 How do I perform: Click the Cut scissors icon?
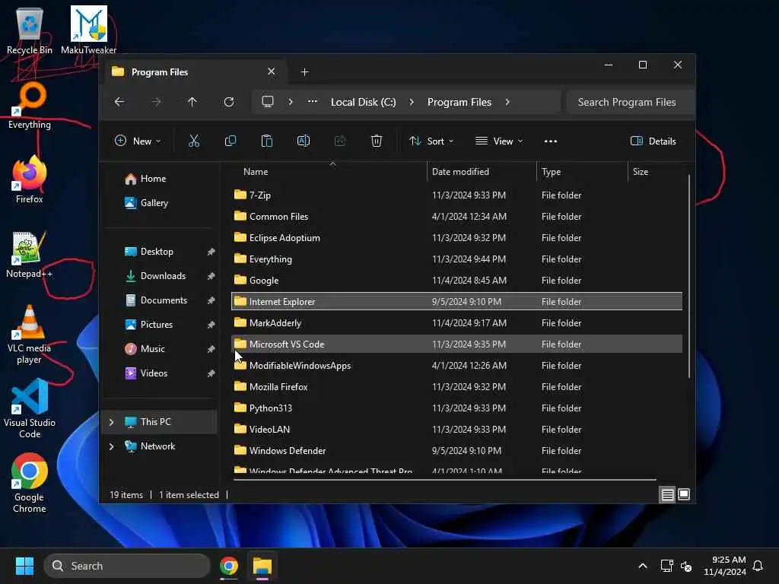(194, 141)
